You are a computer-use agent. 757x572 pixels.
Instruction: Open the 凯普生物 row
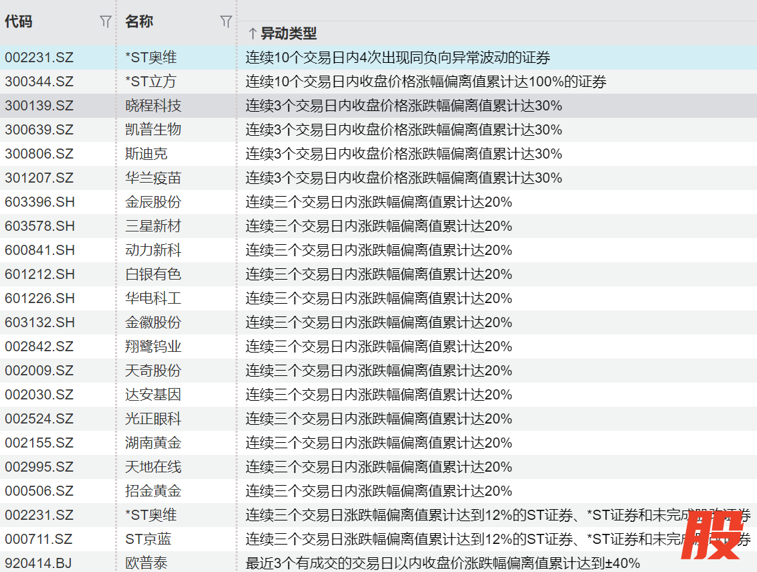point(153,130)
